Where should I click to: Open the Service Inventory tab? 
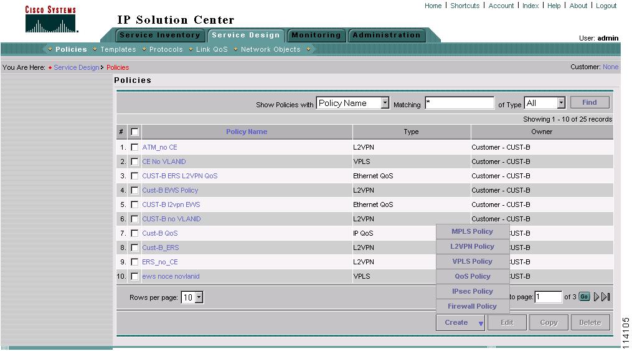pyautogui.click(x=159, y=35)
